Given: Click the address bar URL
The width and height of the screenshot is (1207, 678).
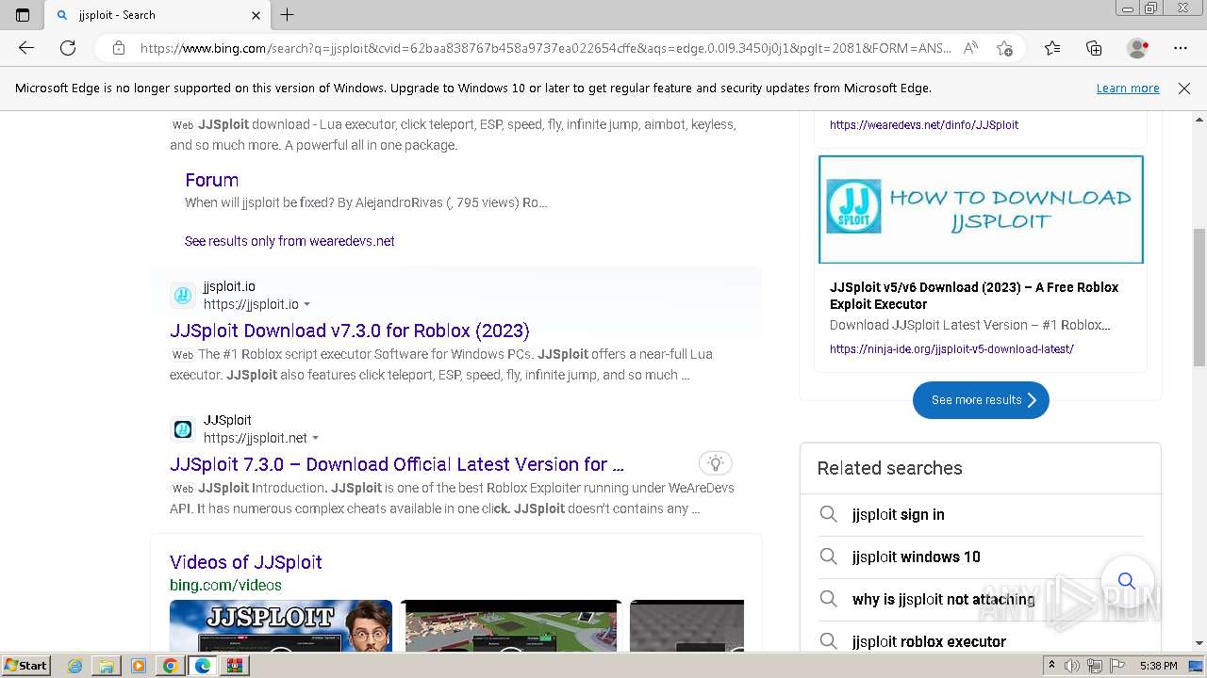Looking at the screenshot, I should click(545, 48).
